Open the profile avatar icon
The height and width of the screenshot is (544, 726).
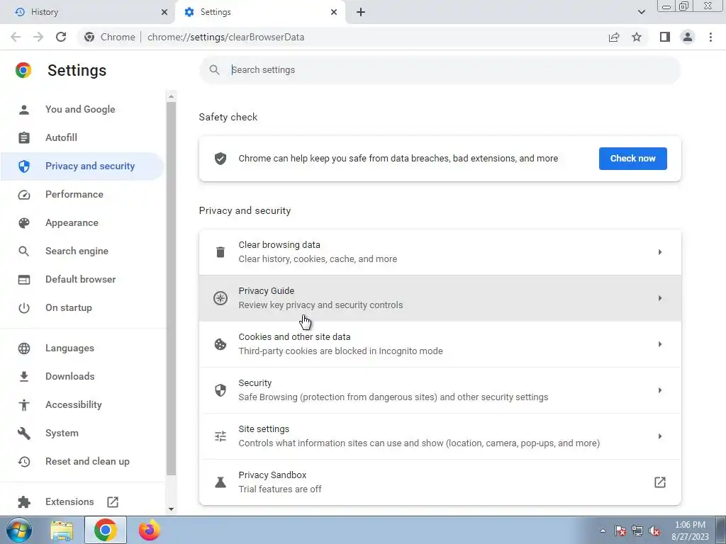click(x=688, y=37)
